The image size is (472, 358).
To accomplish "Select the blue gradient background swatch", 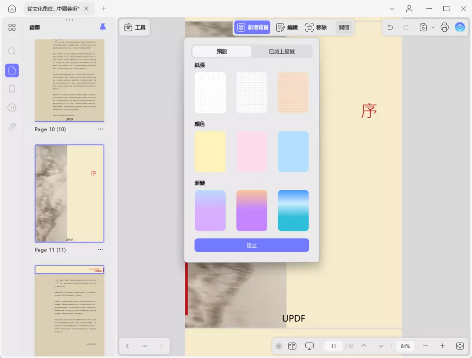I will [293, 210].
